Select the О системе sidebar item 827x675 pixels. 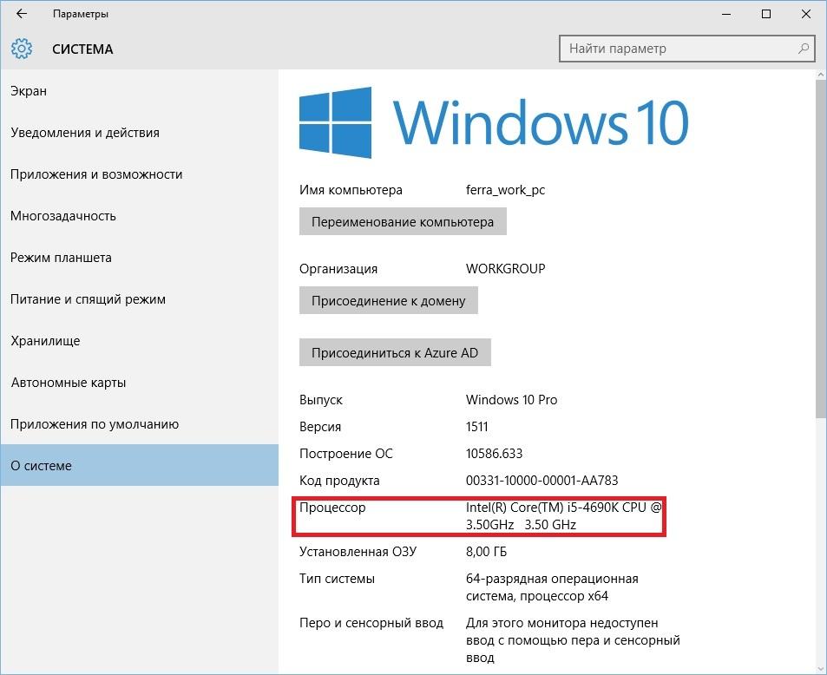click(41, 466)
